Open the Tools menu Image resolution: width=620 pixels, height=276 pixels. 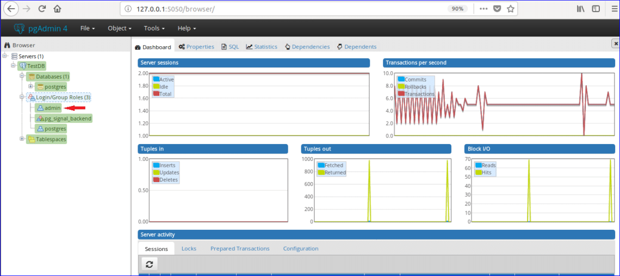[154, 28]
